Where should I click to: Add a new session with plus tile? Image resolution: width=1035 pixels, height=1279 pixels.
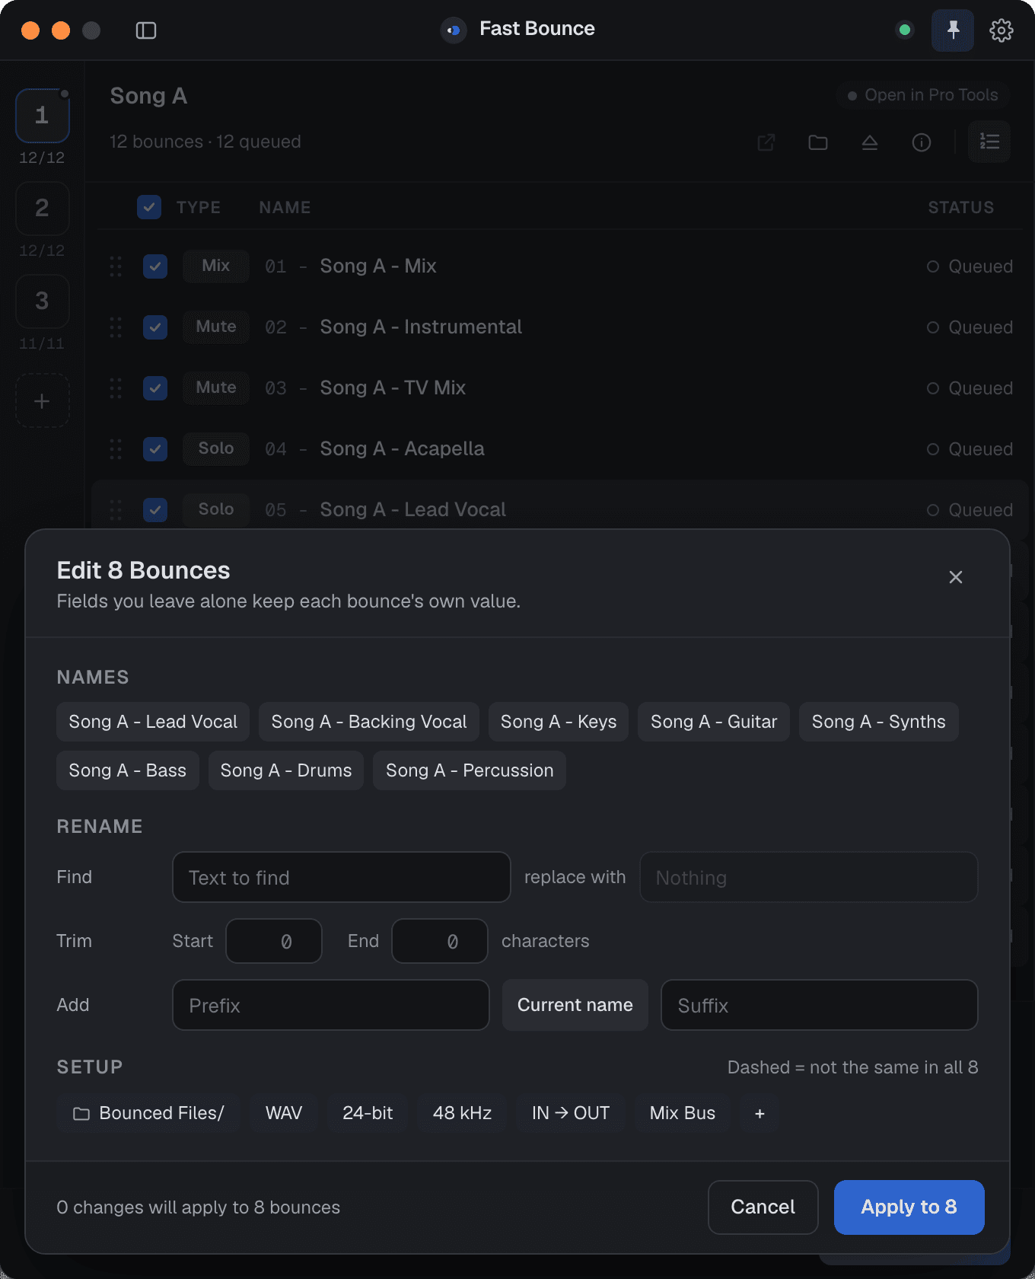pos(43,400)
